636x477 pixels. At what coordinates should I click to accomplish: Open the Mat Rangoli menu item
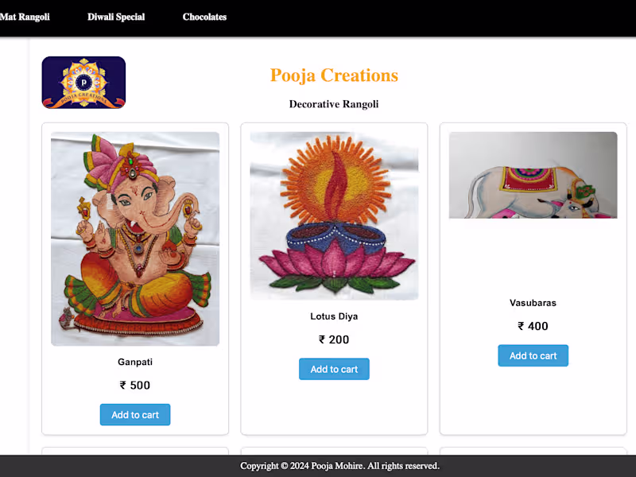pos(25,17)
